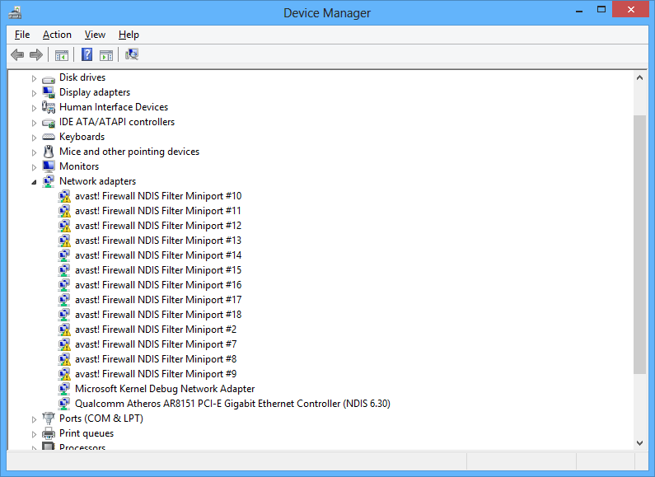
Task: Click the Network adapters category icon
Action: click(x=49, y=181)
